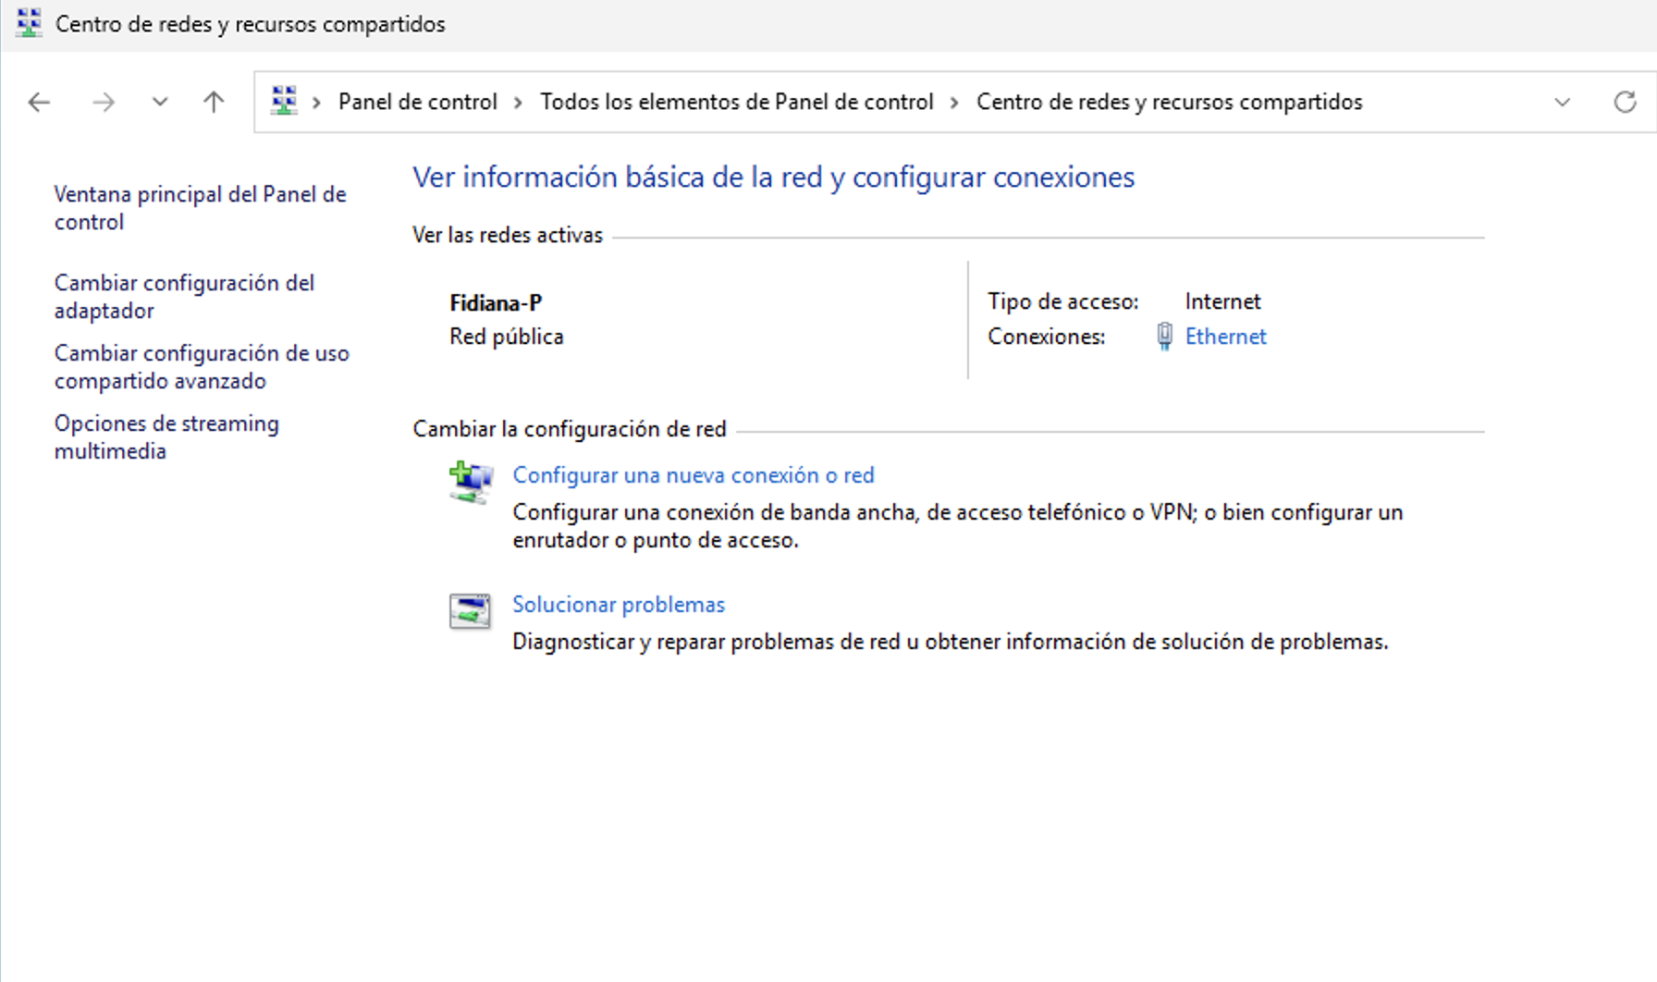This screenshot has height=982, width=1657.
Task: Expand chevron after 'Todos los elementos'
Action: pyautogui.click(x=954, y=102)
